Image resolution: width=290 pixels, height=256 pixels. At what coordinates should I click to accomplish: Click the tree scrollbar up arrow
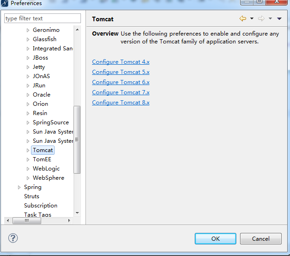(x=77, y=30)
